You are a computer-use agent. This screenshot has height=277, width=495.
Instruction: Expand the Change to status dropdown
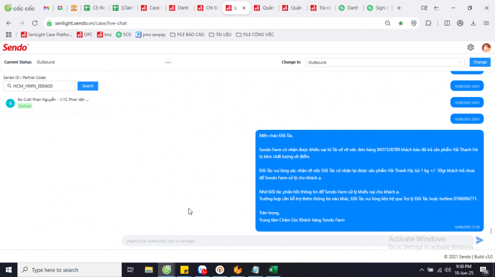(x=385, y=62)
